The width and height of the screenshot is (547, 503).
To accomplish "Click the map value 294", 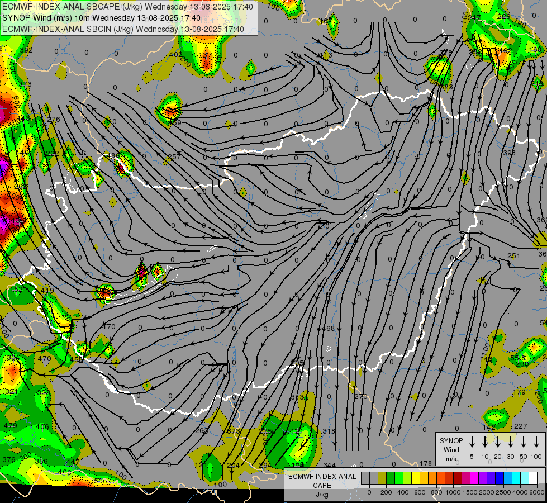I will [265, 465].
